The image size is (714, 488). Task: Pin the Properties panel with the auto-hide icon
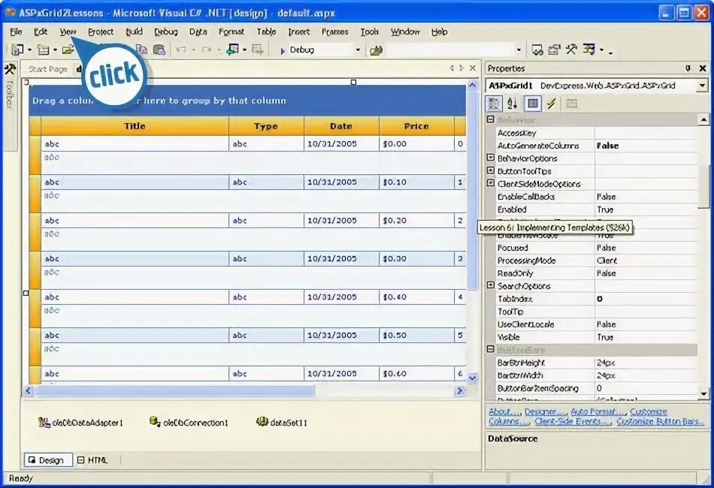[688, 68]
